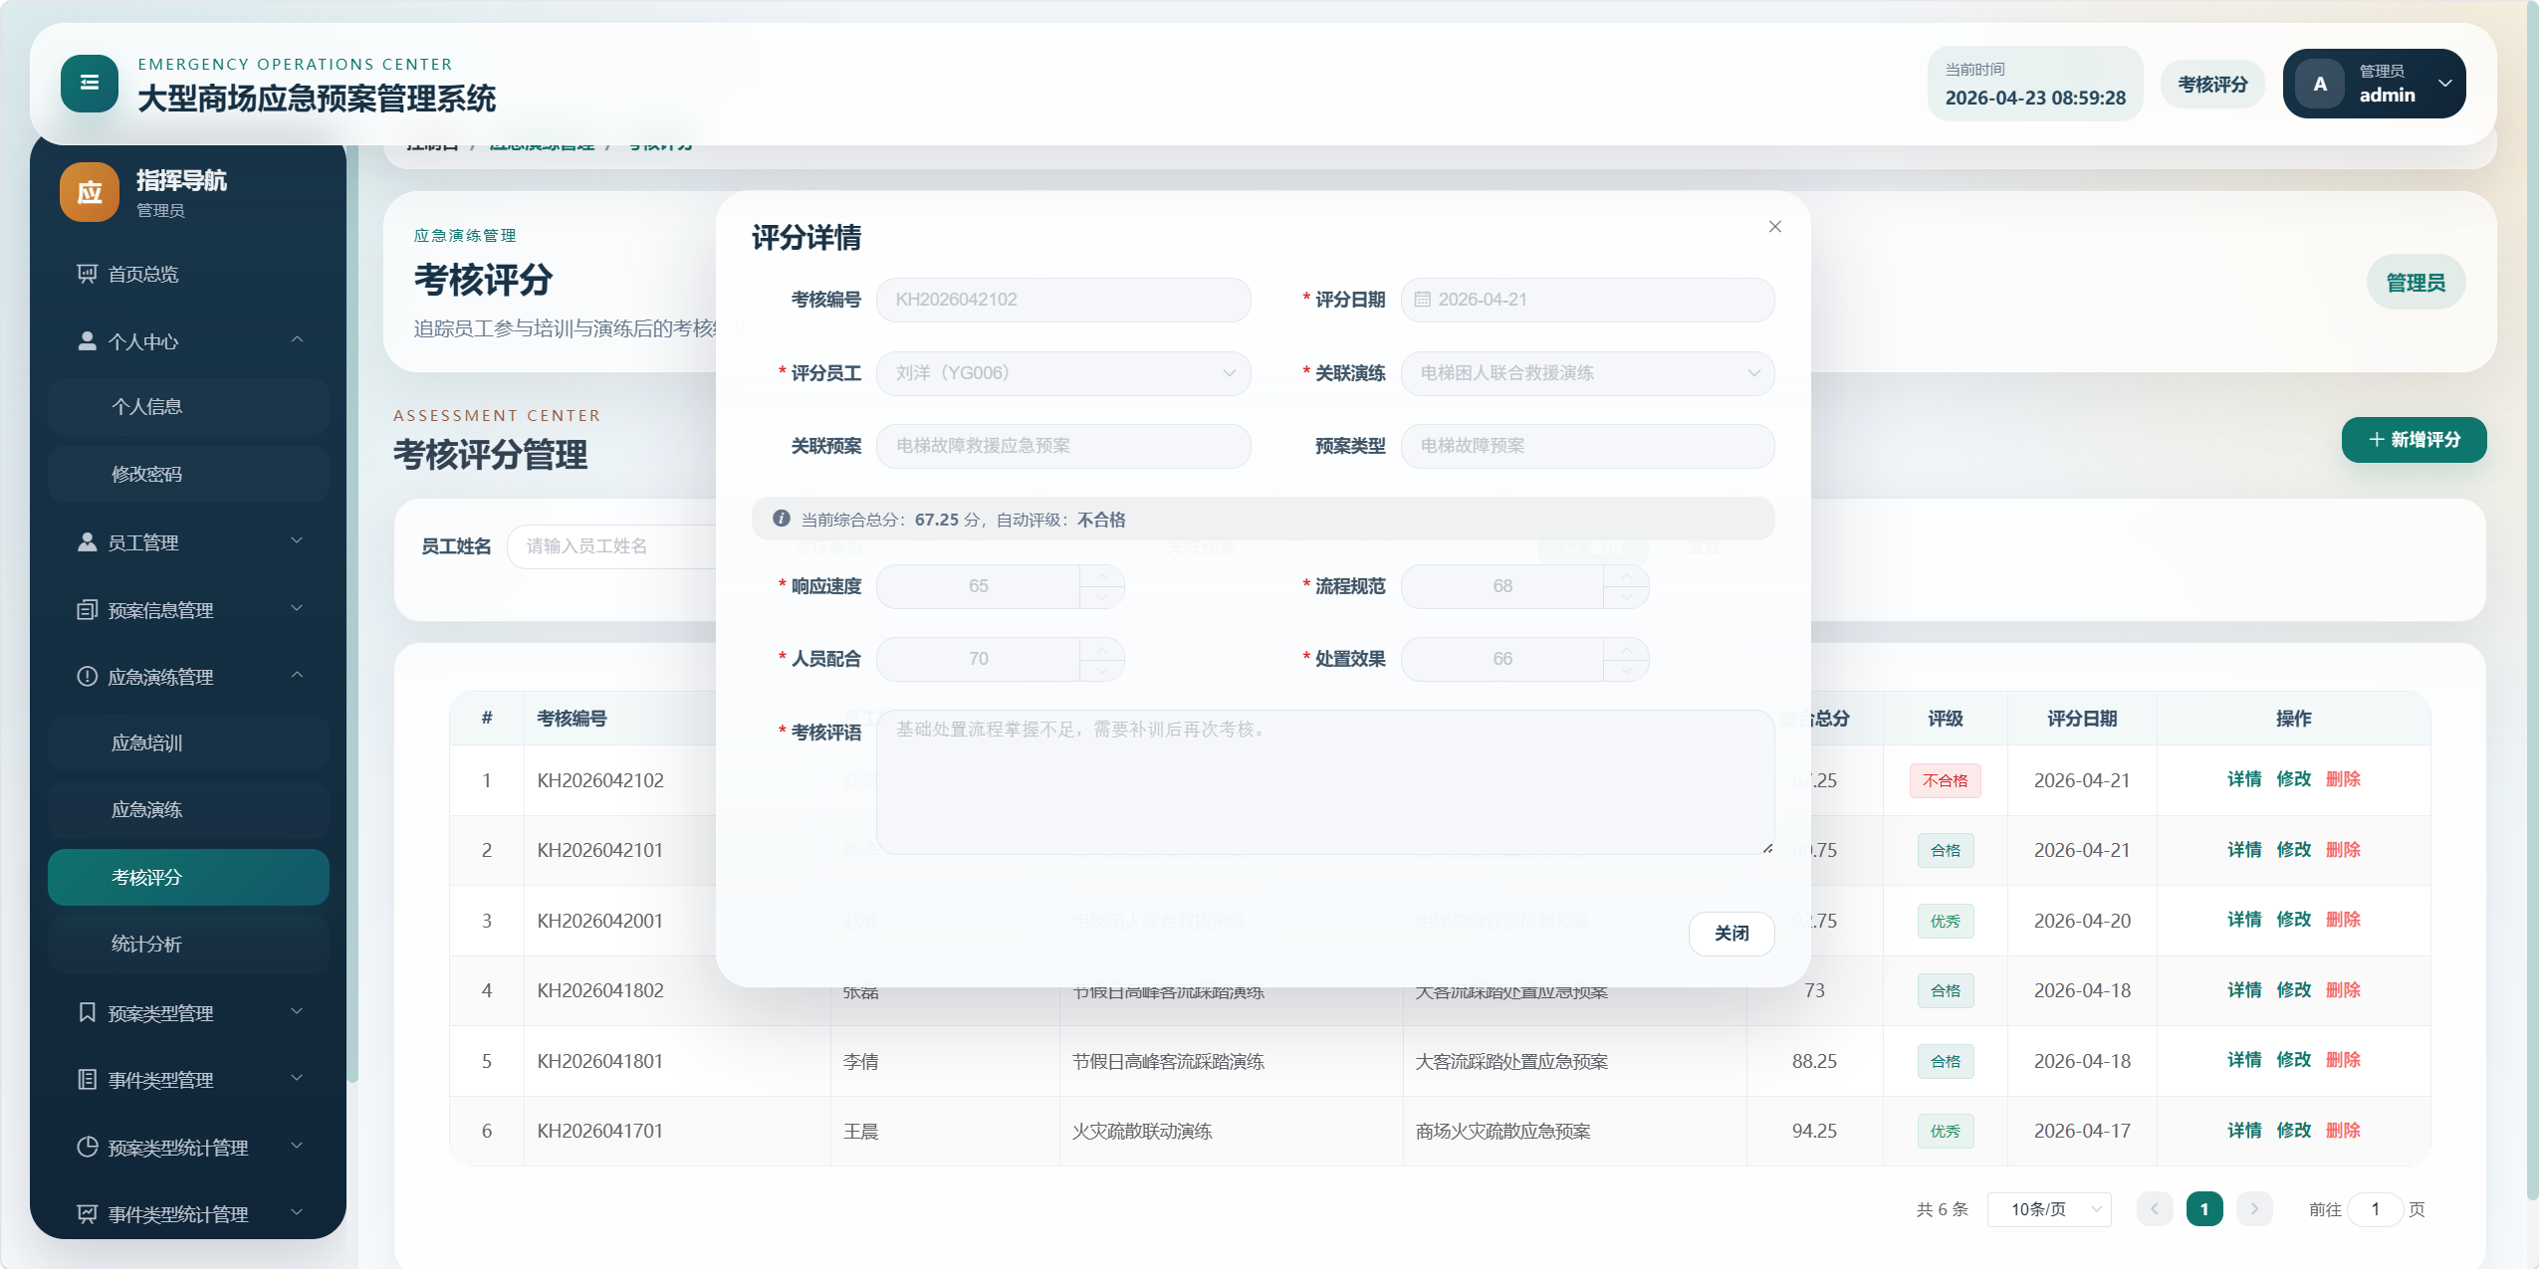Open the 10条/页 page size selector

pyautogui.click(x=2048, y=1209)
